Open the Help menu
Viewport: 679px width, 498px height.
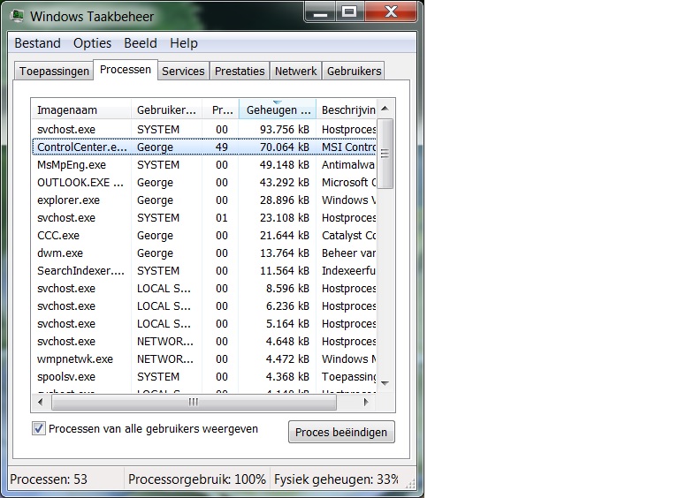pyautogui.click(x=184, y=43)
